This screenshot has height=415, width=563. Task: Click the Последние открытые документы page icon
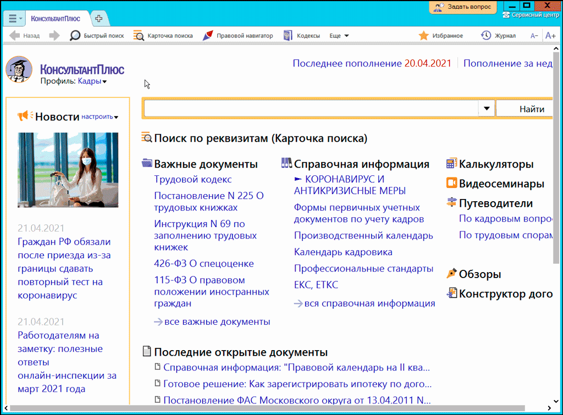[x=146, y=351]
